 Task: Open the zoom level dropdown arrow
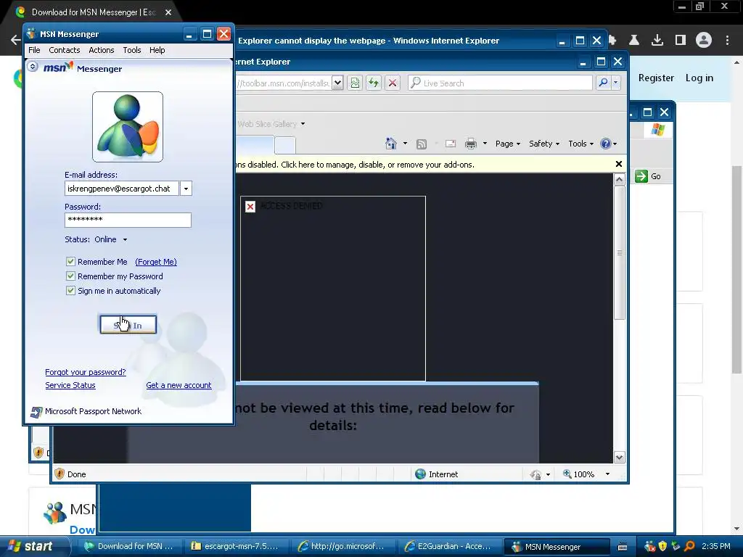(x=607, y=474)
